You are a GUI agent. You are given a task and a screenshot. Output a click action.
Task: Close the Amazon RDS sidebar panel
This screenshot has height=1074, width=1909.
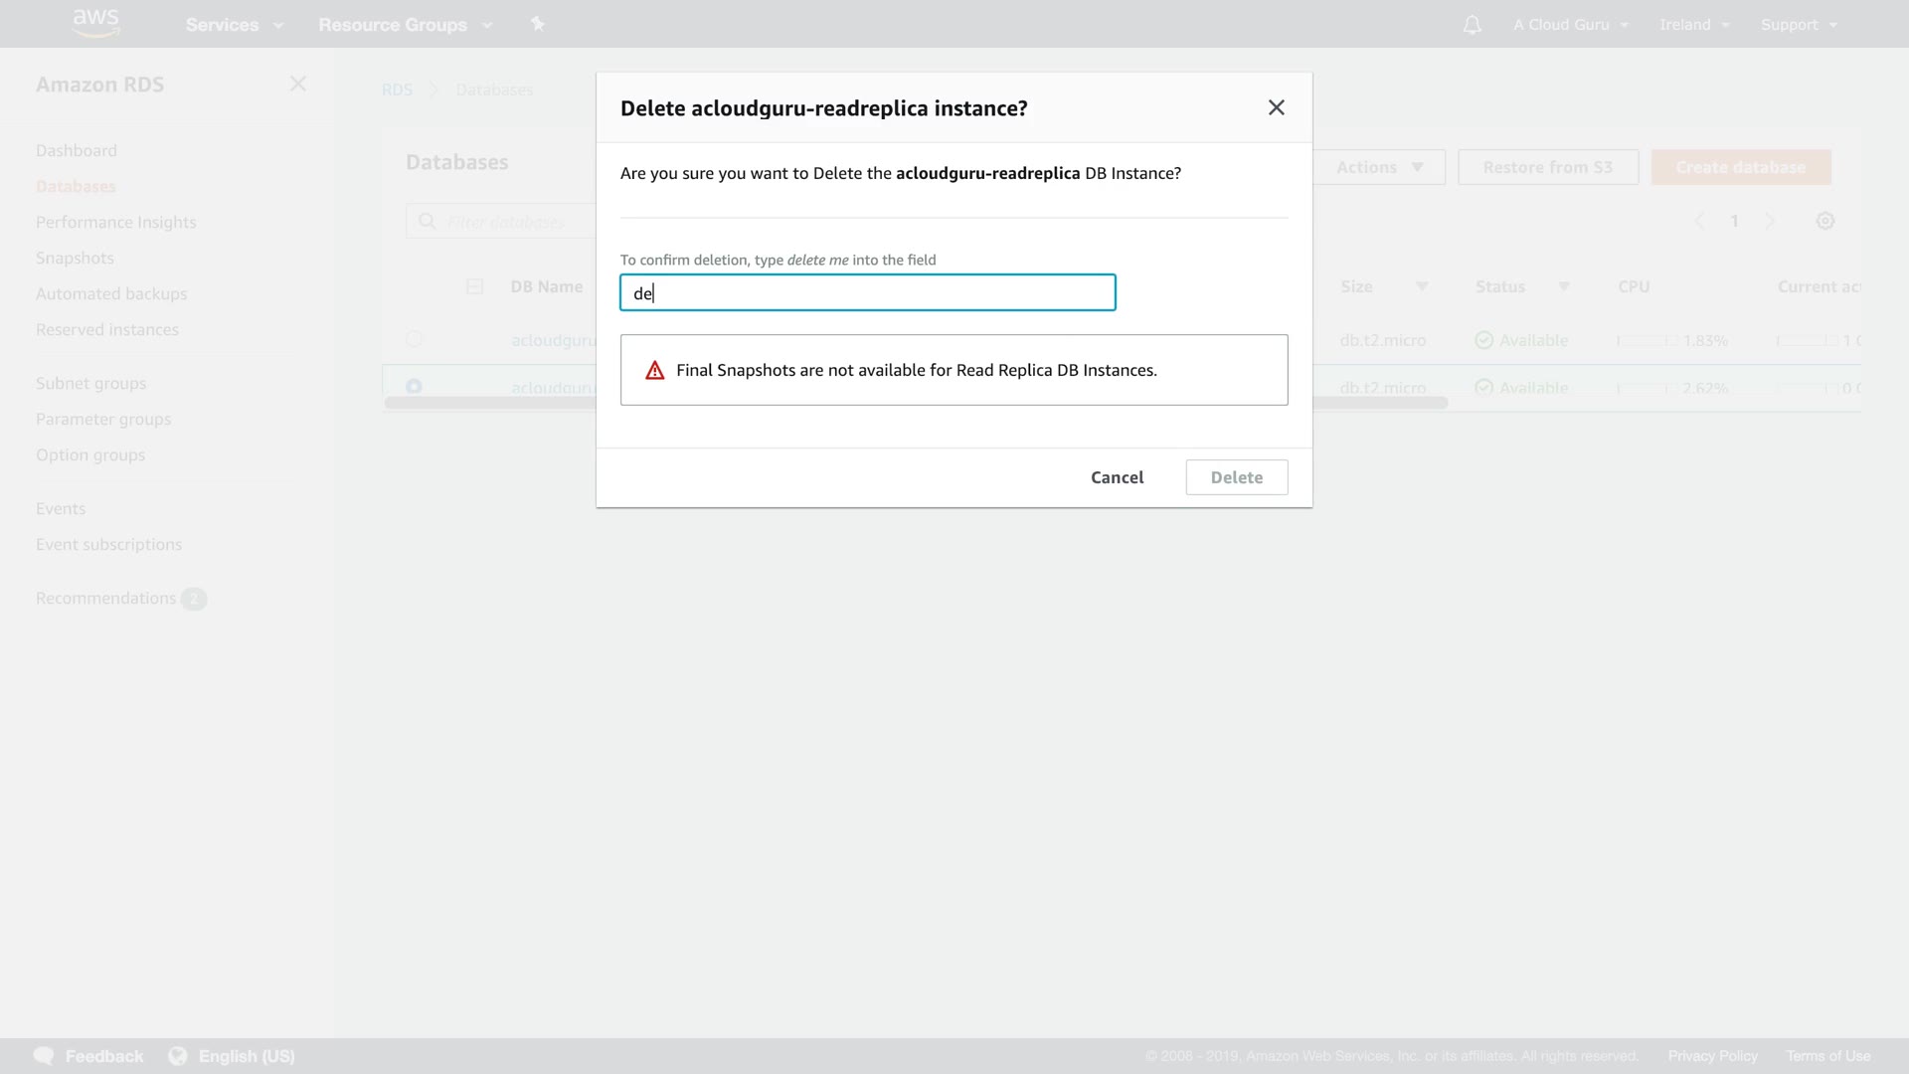coord(297,85)
